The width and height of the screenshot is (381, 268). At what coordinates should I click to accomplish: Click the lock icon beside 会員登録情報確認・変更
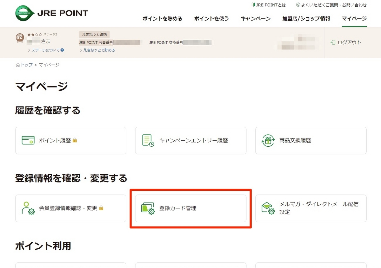(101, 208)
